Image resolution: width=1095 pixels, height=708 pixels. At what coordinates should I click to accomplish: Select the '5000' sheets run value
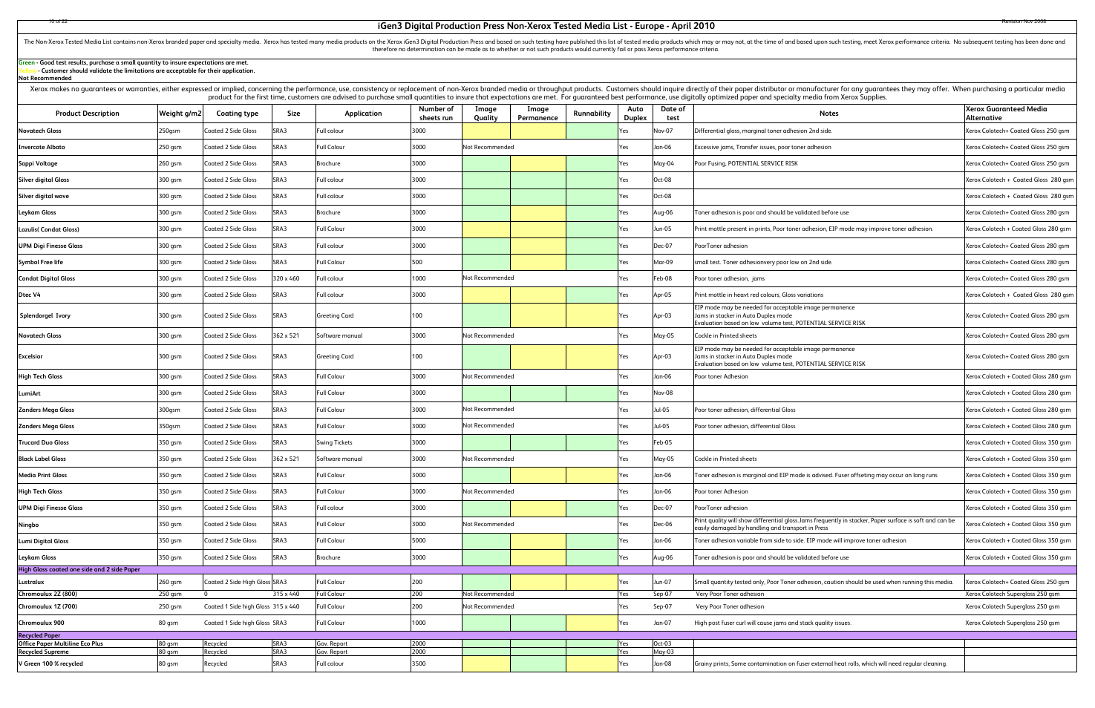coord(418,541)
